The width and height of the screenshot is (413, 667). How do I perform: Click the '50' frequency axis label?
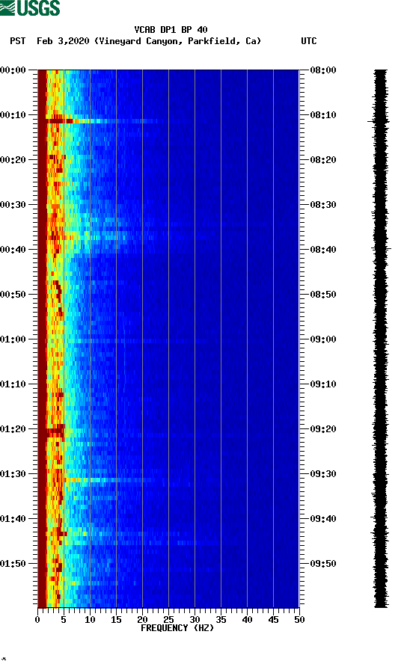[x=299, y=620]
